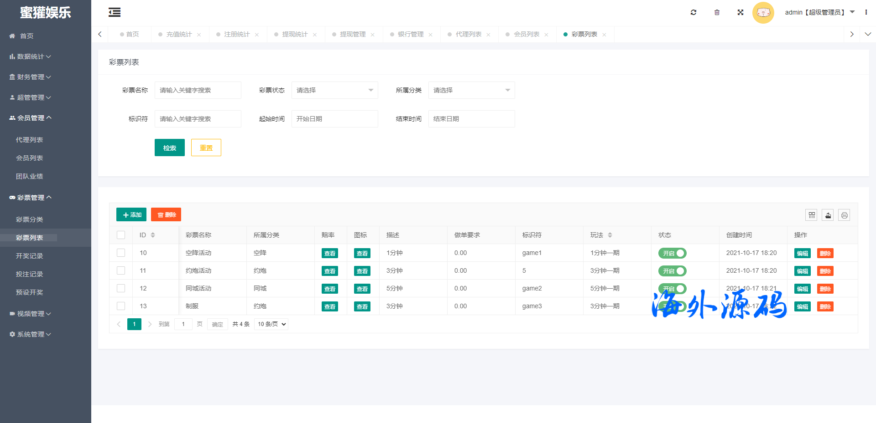Image resolution: width=876 pixels, height=423 pixels.
Task: Click the 添加 add button
Action: click(131, 214)
